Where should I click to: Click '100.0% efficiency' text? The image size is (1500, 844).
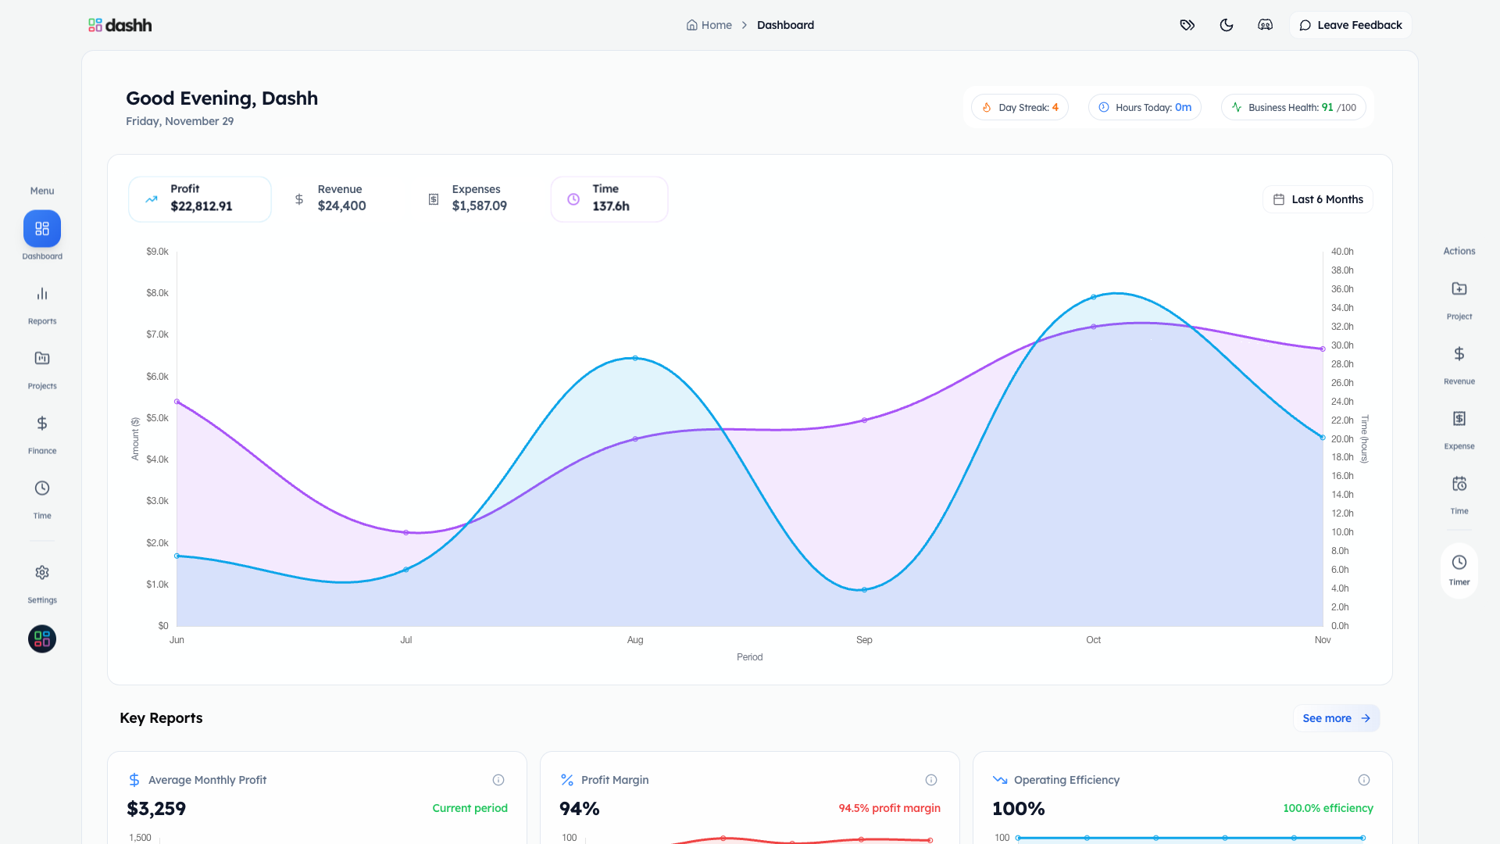point(1327,808)
